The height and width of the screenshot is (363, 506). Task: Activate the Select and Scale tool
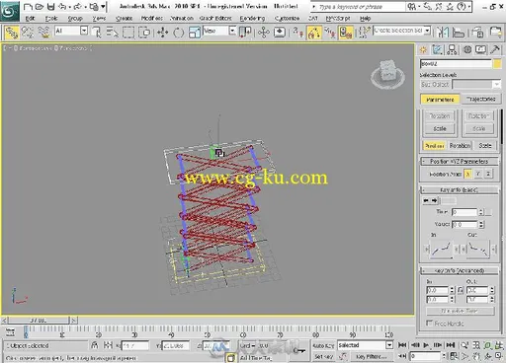[x=195, y=33]
